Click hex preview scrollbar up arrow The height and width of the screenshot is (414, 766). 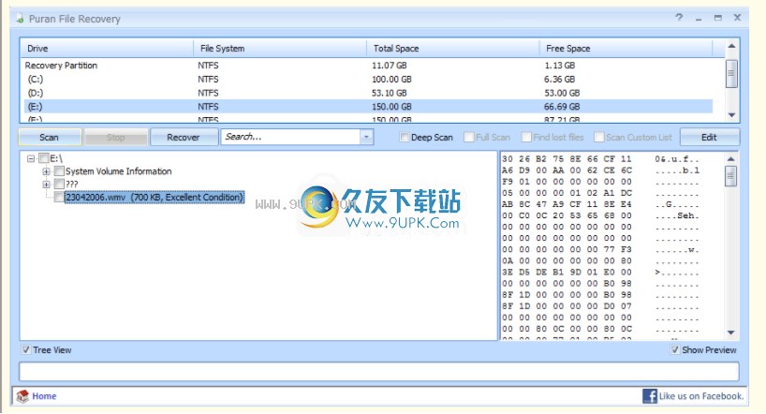pos(730,159)
